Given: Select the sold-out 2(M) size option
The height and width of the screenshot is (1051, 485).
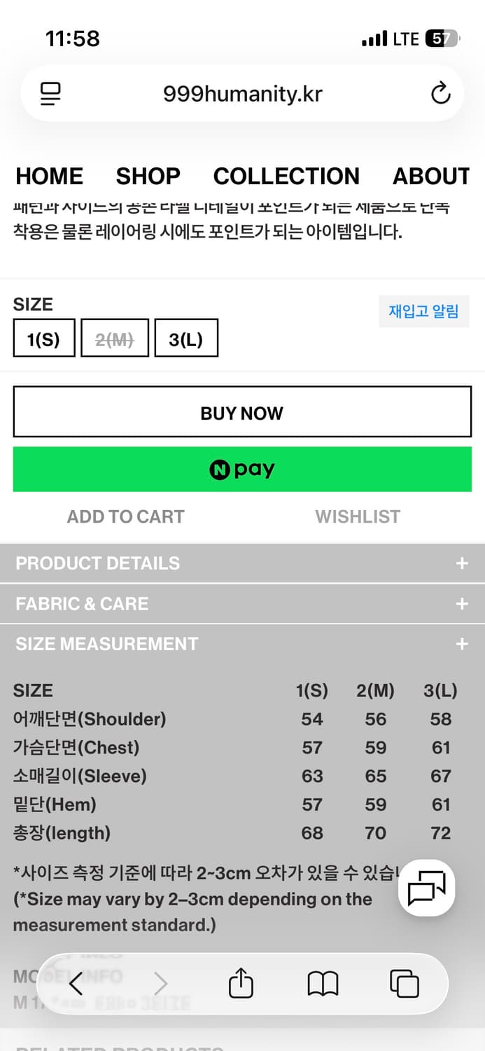Looking at the screenshot, I should [115, 339].
